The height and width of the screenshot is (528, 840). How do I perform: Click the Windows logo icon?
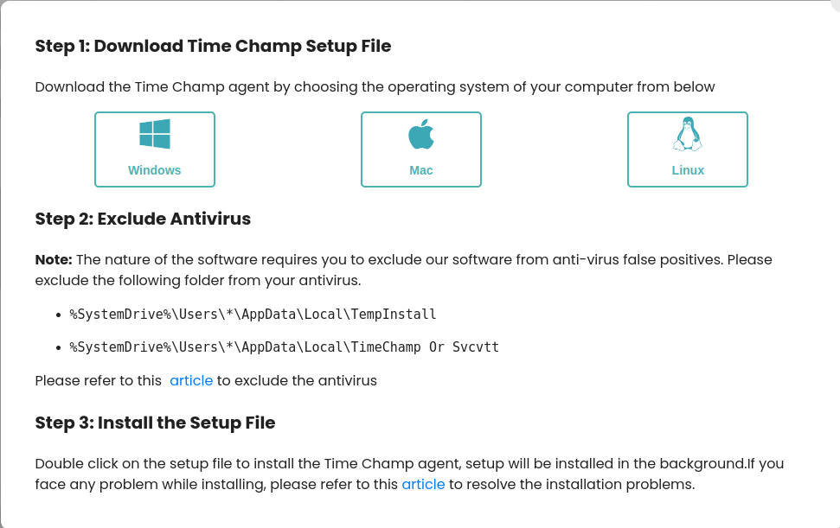pos(155,134)
